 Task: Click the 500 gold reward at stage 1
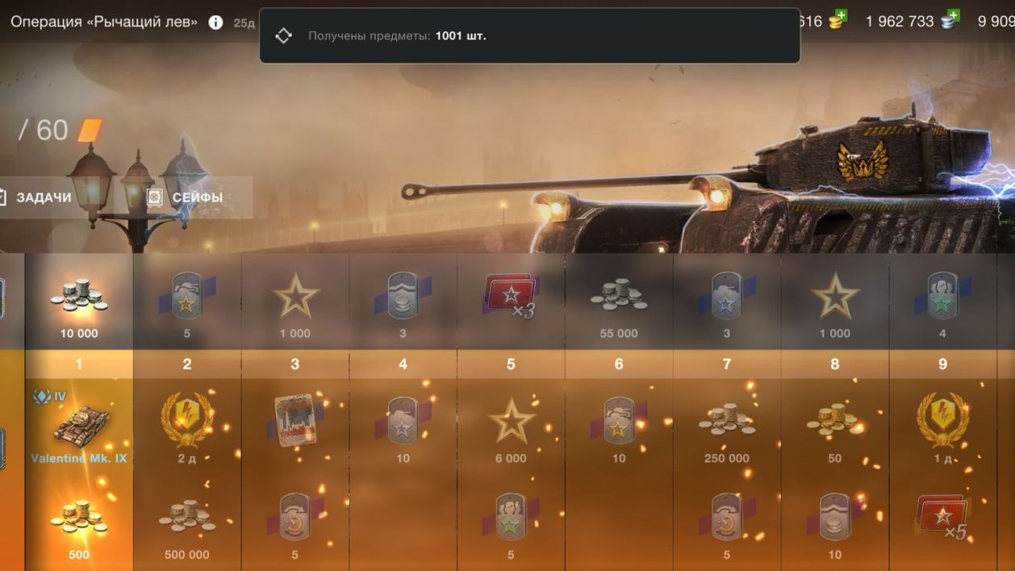[x=79, y=523]
